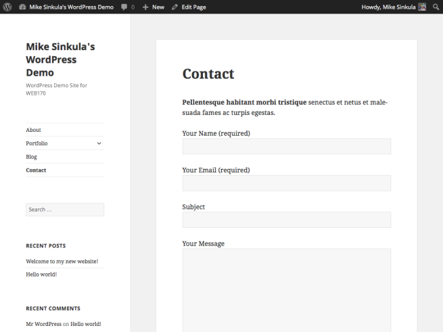Click the tagline WordPress Demo Site for WEB170
Viewport: 443px width, 332px height.
click(57, 89)
